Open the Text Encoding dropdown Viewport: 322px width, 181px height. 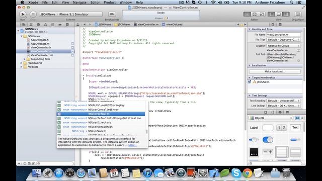click(x=283, y=101)
